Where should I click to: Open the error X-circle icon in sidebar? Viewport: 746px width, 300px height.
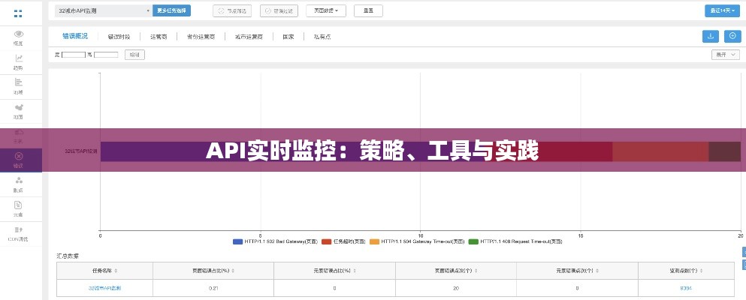19,156
